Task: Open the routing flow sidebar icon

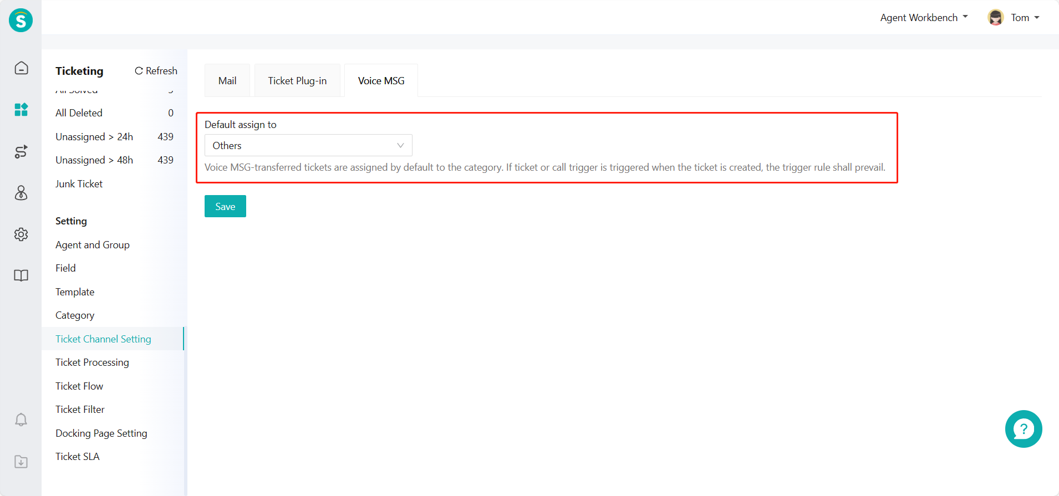Action: tap(21, 151)
